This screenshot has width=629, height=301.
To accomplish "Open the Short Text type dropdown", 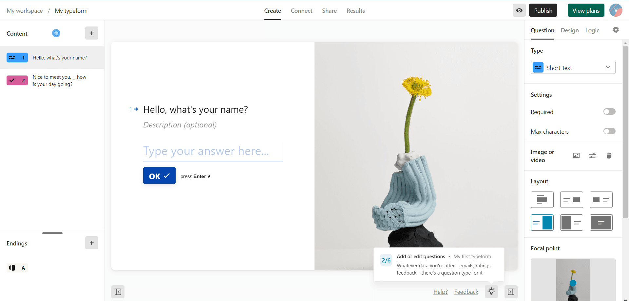I will 573,67.
